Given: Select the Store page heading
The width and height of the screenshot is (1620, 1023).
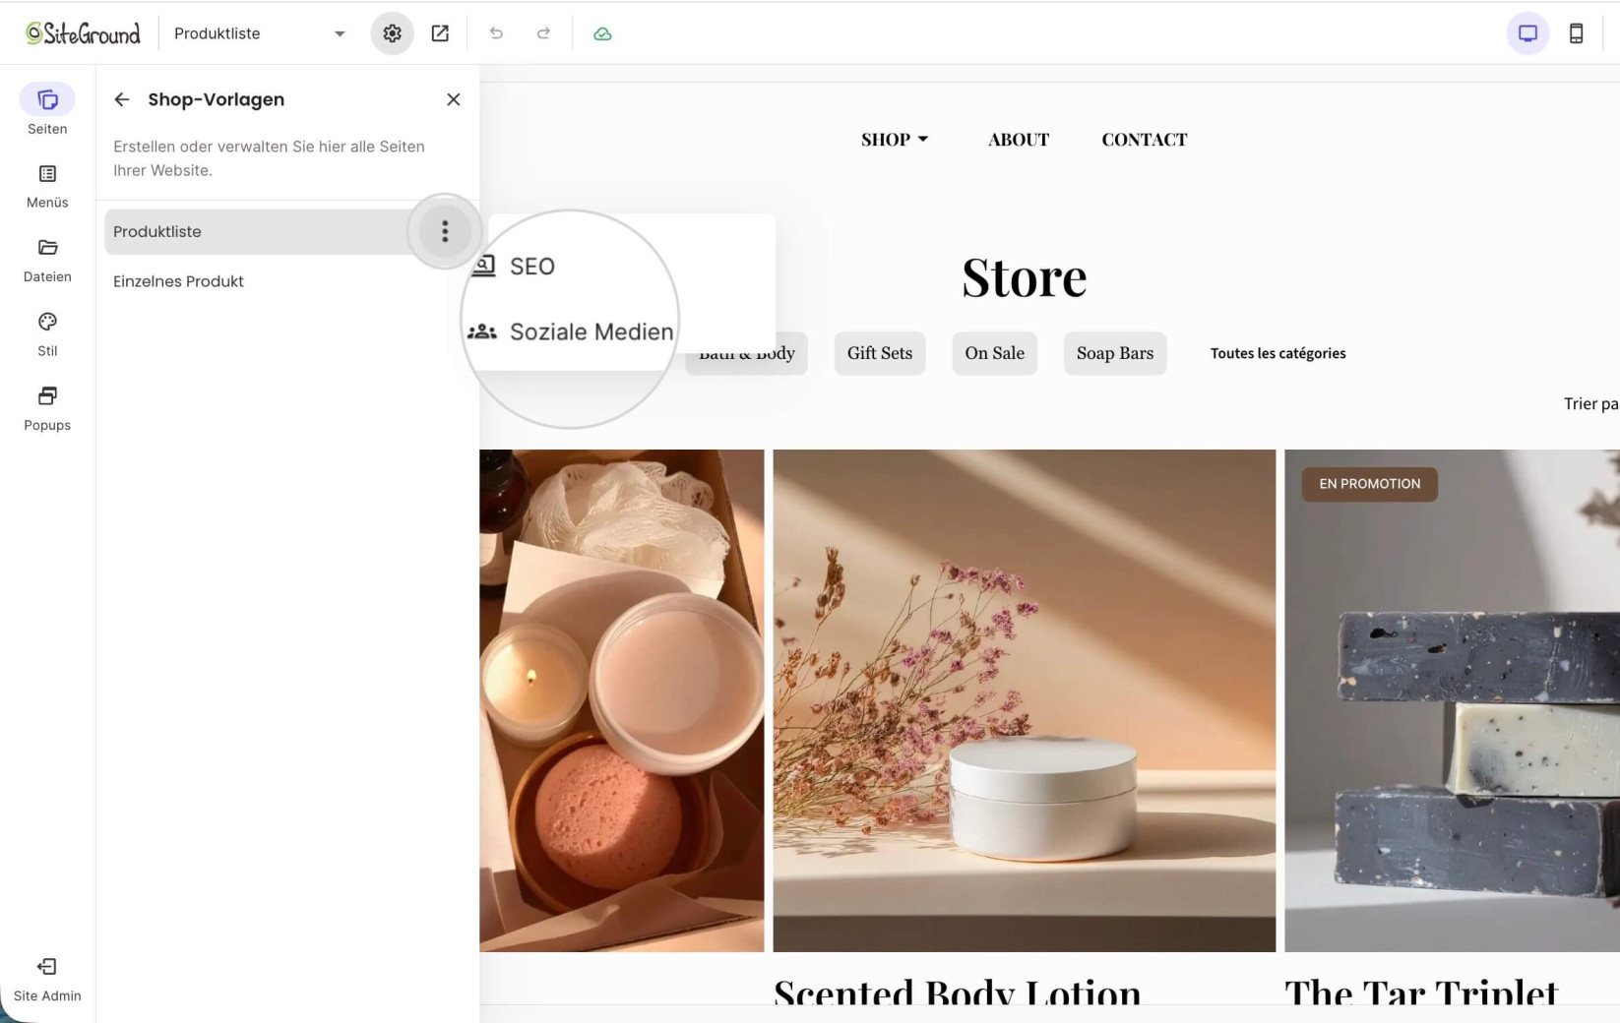Looking at the screenshot, I should pyautogui.click(x=1024, y=277).
